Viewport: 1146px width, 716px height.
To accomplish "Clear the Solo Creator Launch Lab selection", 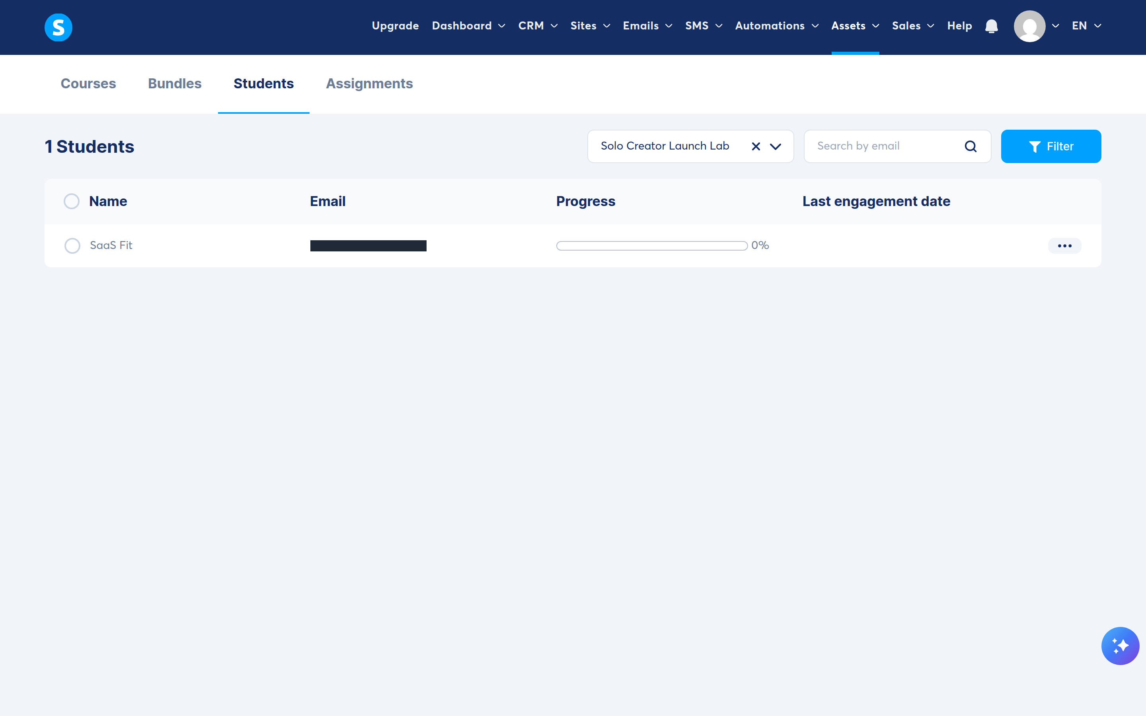I will point(756,146).
